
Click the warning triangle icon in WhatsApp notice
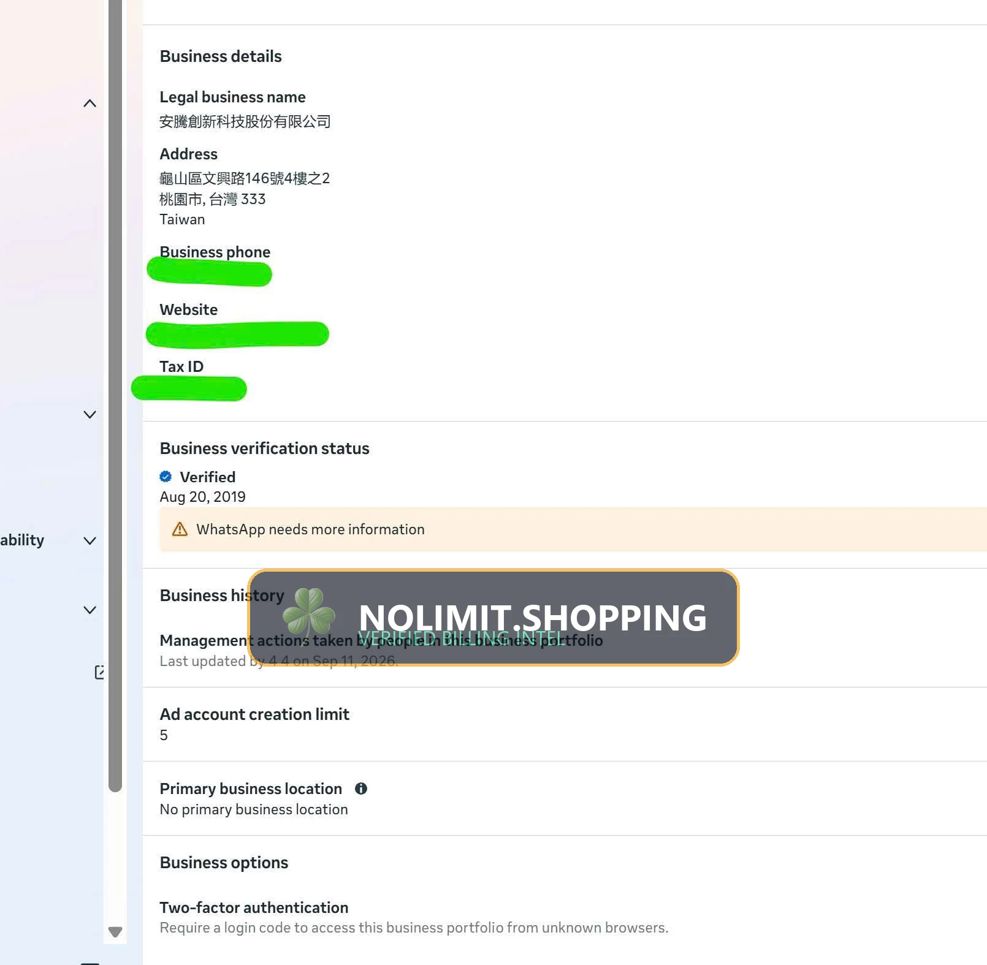click(180, 529)
